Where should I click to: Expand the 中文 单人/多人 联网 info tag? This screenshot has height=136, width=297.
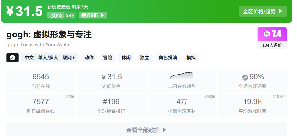click(x=49, y=58)
